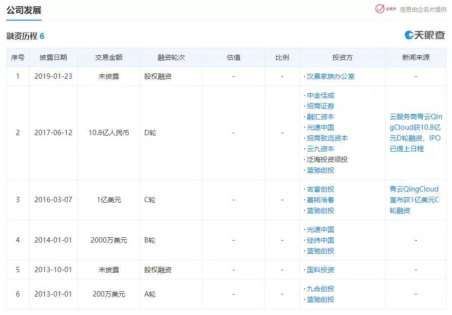Click the 企名片 logo icon
The image size is (452, 315).
(x=385, y=9)
